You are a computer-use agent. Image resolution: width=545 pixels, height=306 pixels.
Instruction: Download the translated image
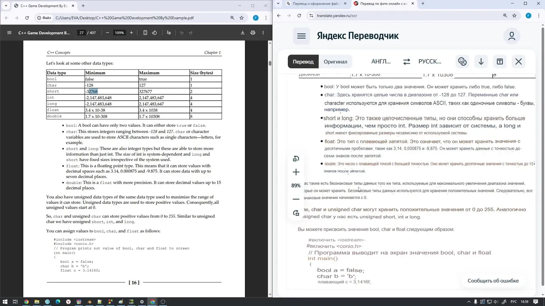tap(481, 62)
